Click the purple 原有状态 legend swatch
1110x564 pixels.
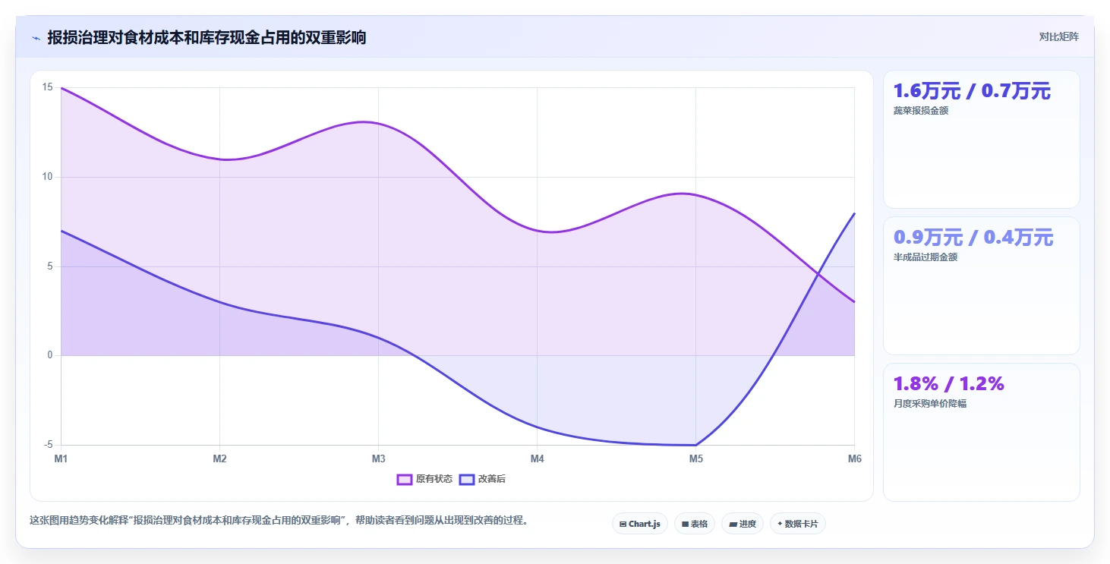click(405, 479)
